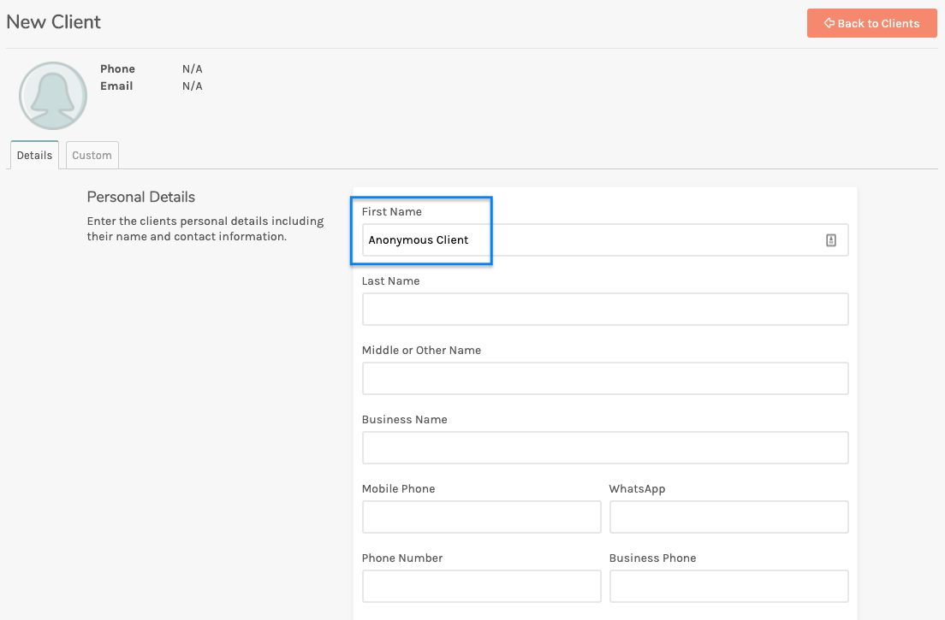Click the Business Phone input box
The height and width of the screenshot is (620, 945).
[x=728, y=587]
